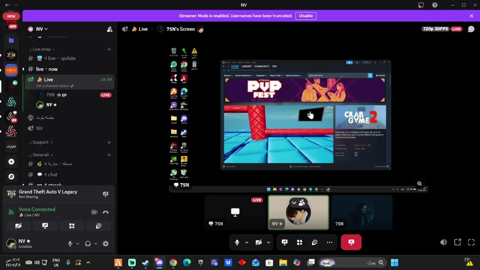Open User Settings gear icon
The image size is (480, 270).
(105, 244)
